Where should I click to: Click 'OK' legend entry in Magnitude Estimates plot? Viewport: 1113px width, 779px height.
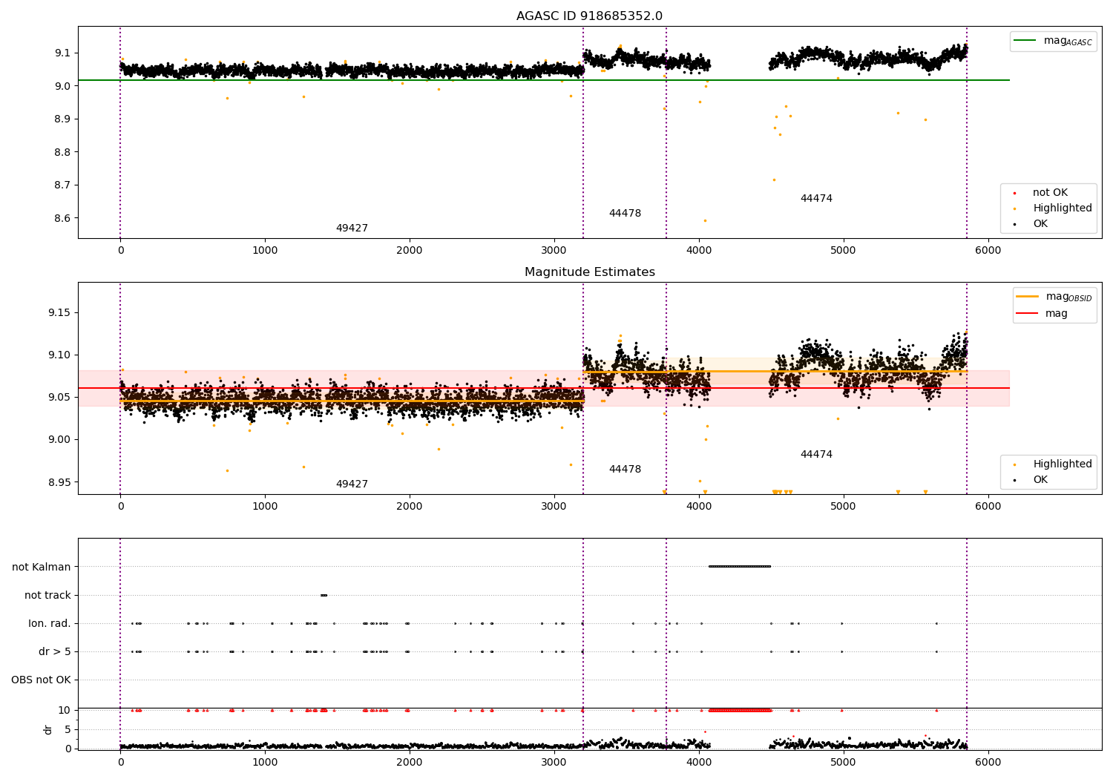tap(1040, 480)
